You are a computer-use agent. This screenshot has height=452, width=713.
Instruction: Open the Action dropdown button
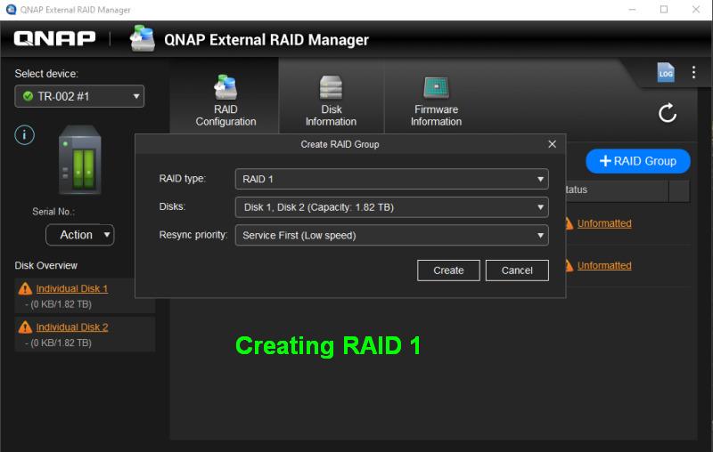(80, 235)
